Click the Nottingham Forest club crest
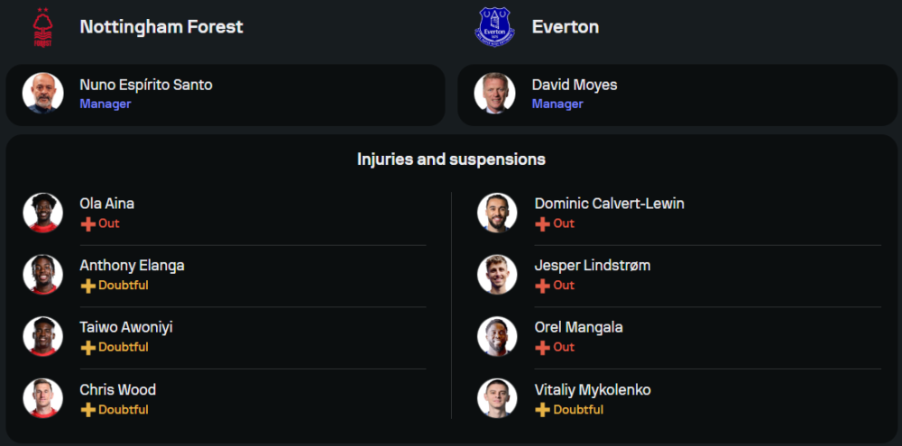The image size is (902, 446). coord(42,27)
